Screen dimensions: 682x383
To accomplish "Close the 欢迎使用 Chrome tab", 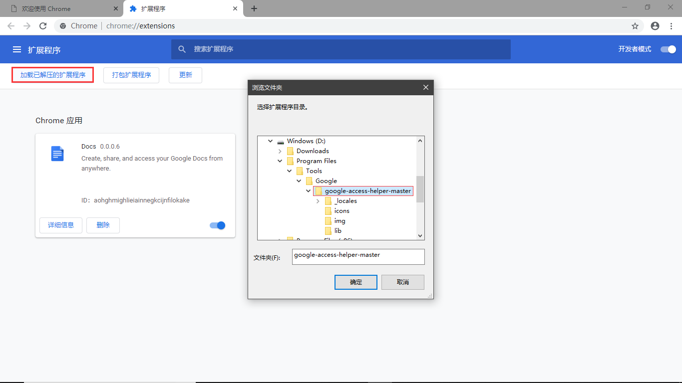I will [x=116, y=8].
